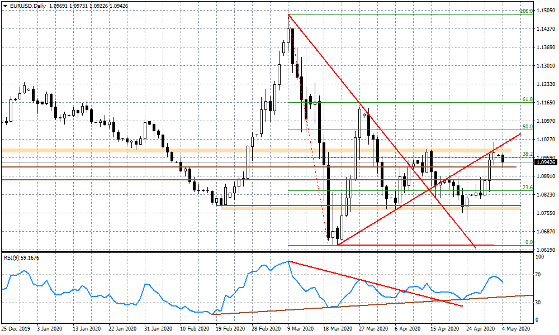The height and width of the screenshot is (335, 559).
Task: Click price axis value 1.13010
Action: pyautogui.click(x=546, y=65)
